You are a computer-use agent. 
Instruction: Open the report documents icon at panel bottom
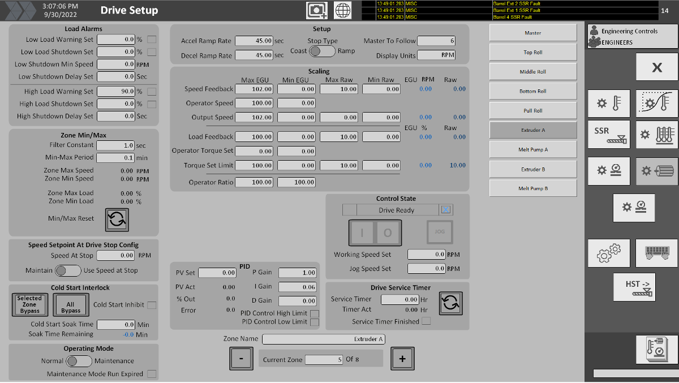tap(657, 350)
